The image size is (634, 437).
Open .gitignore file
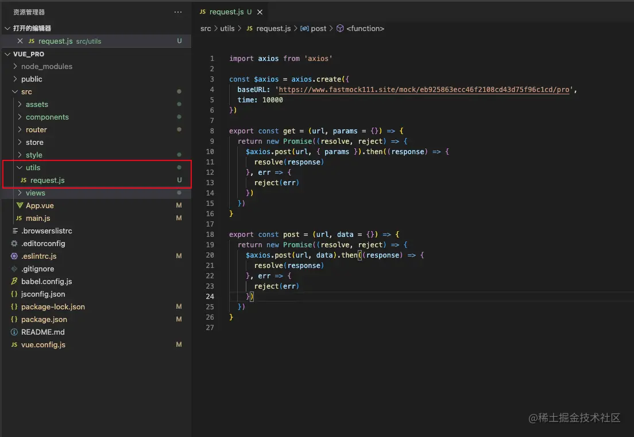click(x=37, y=269)
